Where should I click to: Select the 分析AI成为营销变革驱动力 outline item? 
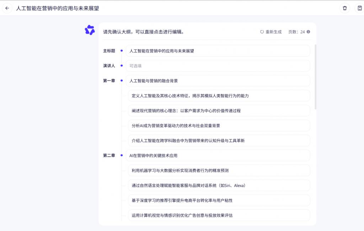point(219,125)
